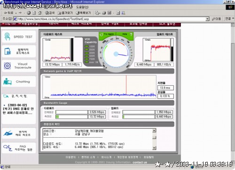Click the Mail icon in the toolbar
This screenshot has width=235, height=170.
97,13
